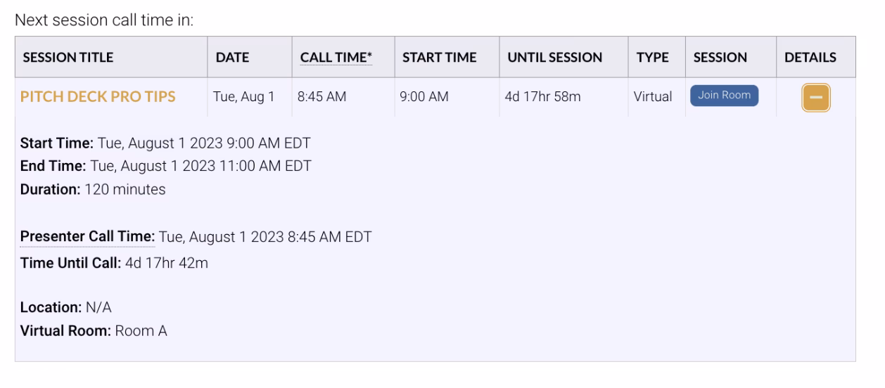Image resolution: width=885 pixels, height=388 pixels.
Task: Click the Join Room button
Action: [x=724, y=96]
